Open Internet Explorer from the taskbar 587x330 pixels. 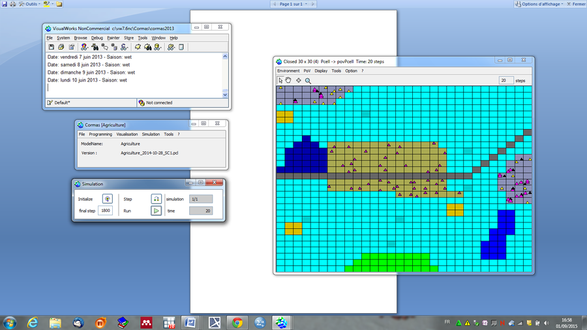pos(33,323)
